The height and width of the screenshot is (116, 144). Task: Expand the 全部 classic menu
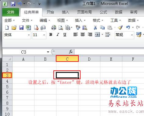[9, 21]
